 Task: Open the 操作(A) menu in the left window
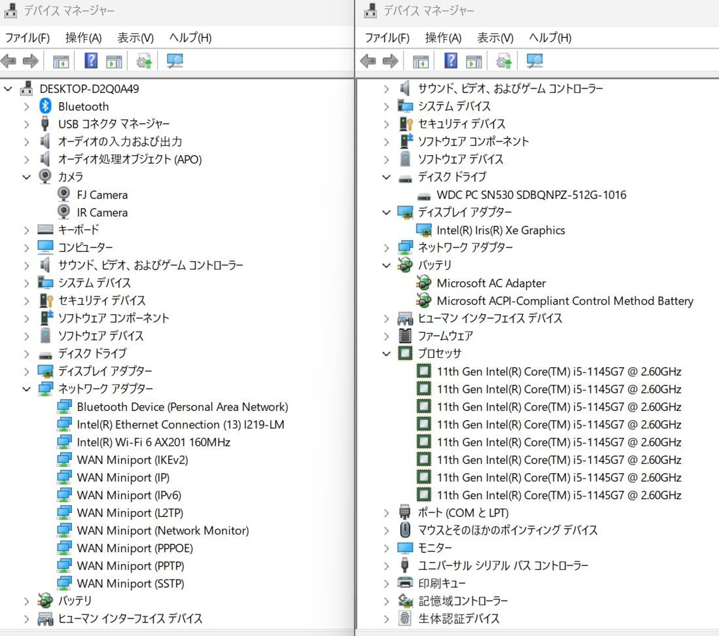83,38
